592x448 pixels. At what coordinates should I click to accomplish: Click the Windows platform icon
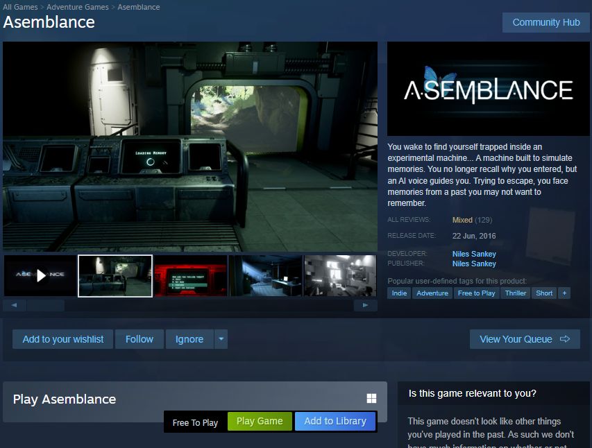[371, 399]
